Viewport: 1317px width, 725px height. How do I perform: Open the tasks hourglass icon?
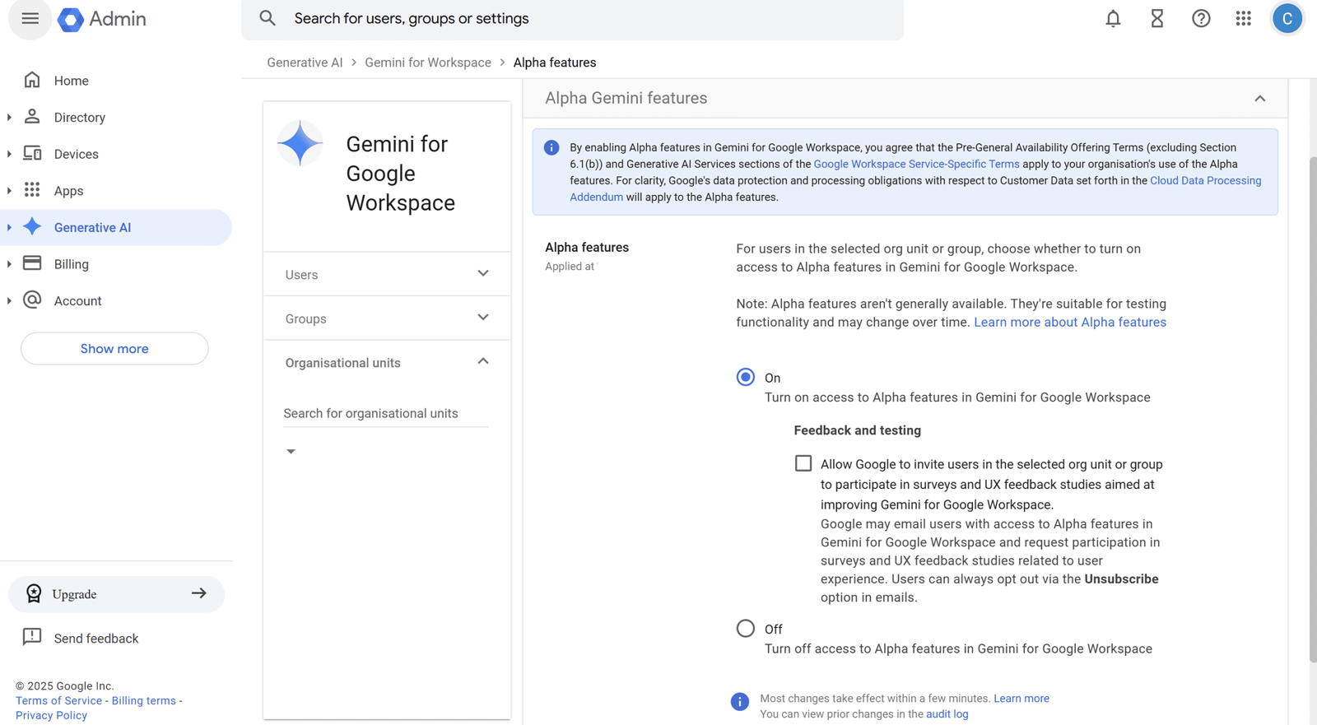[1157, 18]
